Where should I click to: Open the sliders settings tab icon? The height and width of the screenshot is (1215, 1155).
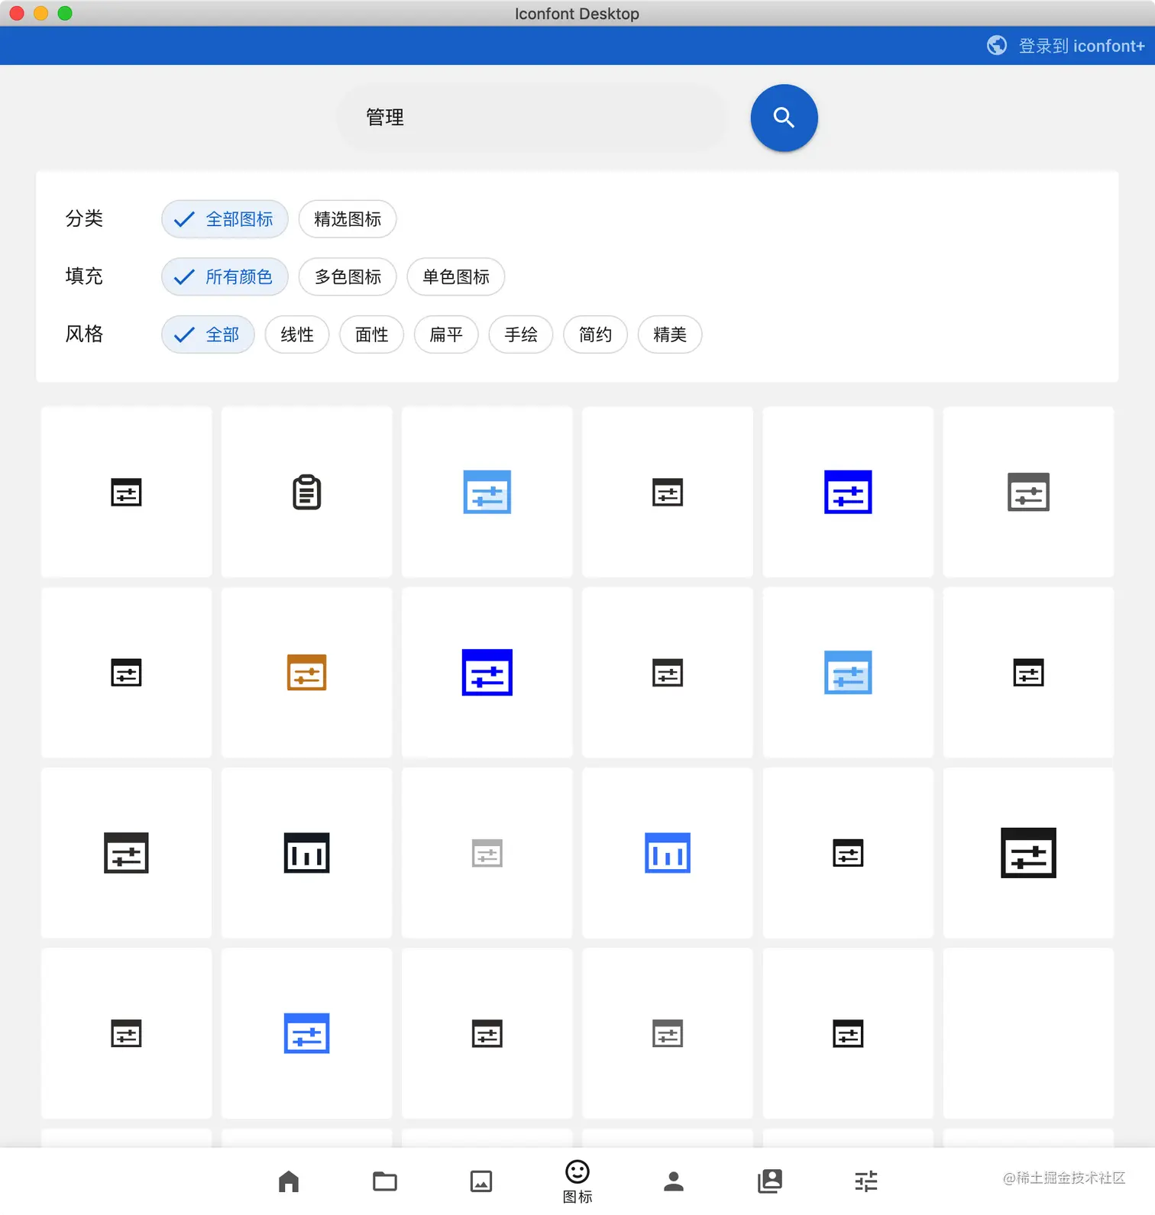(x=866, y=1181)
